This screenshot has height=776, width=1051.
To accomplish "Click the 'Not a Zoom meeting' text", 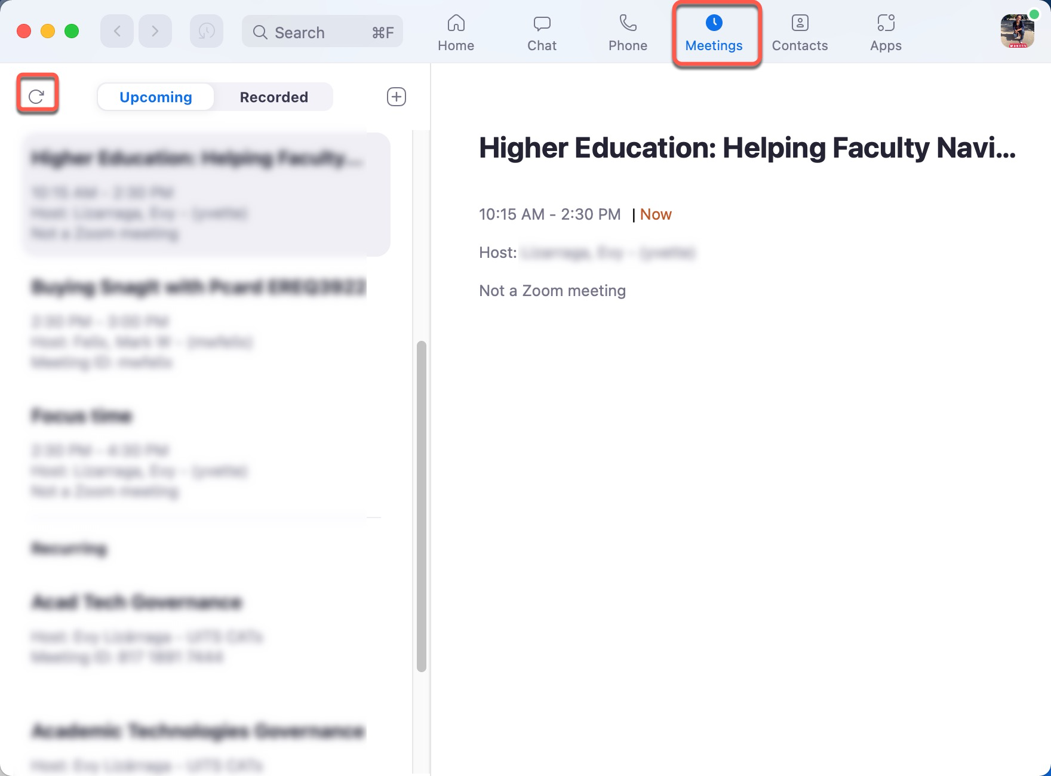I will point(552,291).
